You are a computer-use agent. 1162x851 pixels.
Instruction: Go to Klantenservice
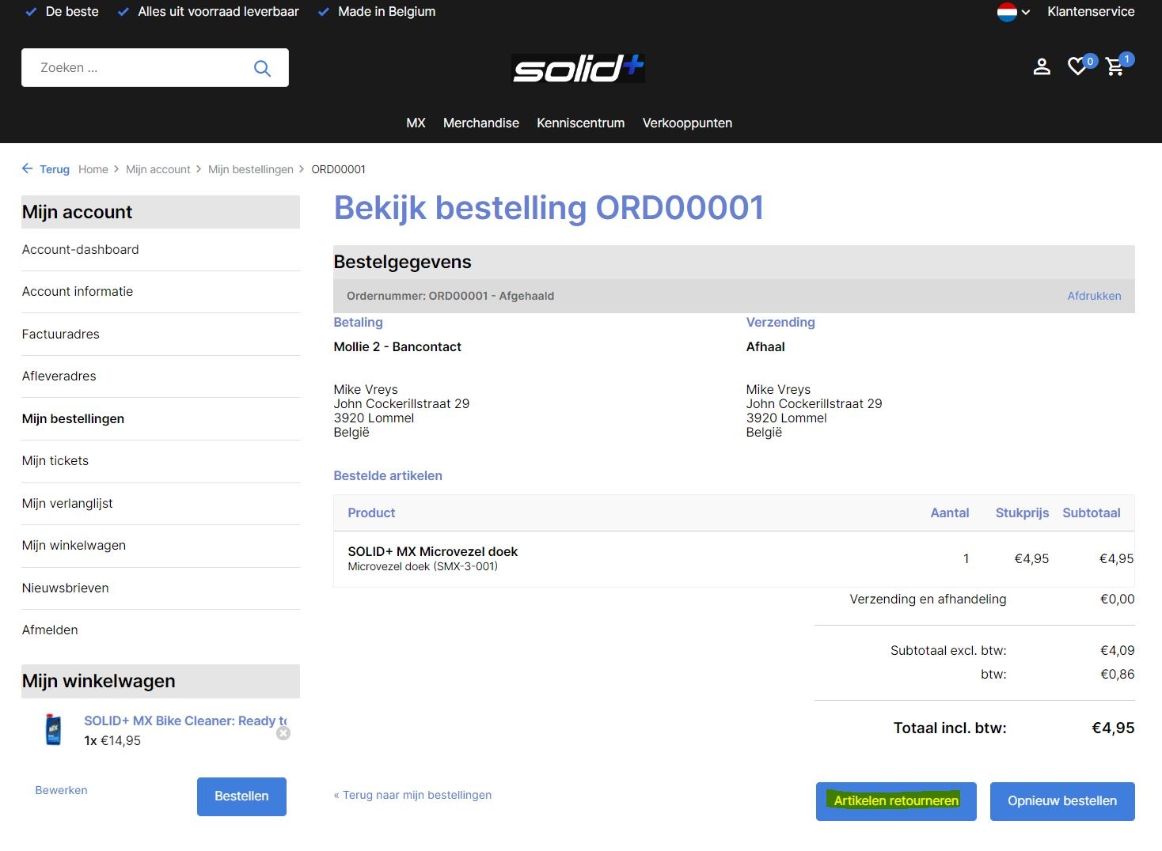[x=1091, y=12]
